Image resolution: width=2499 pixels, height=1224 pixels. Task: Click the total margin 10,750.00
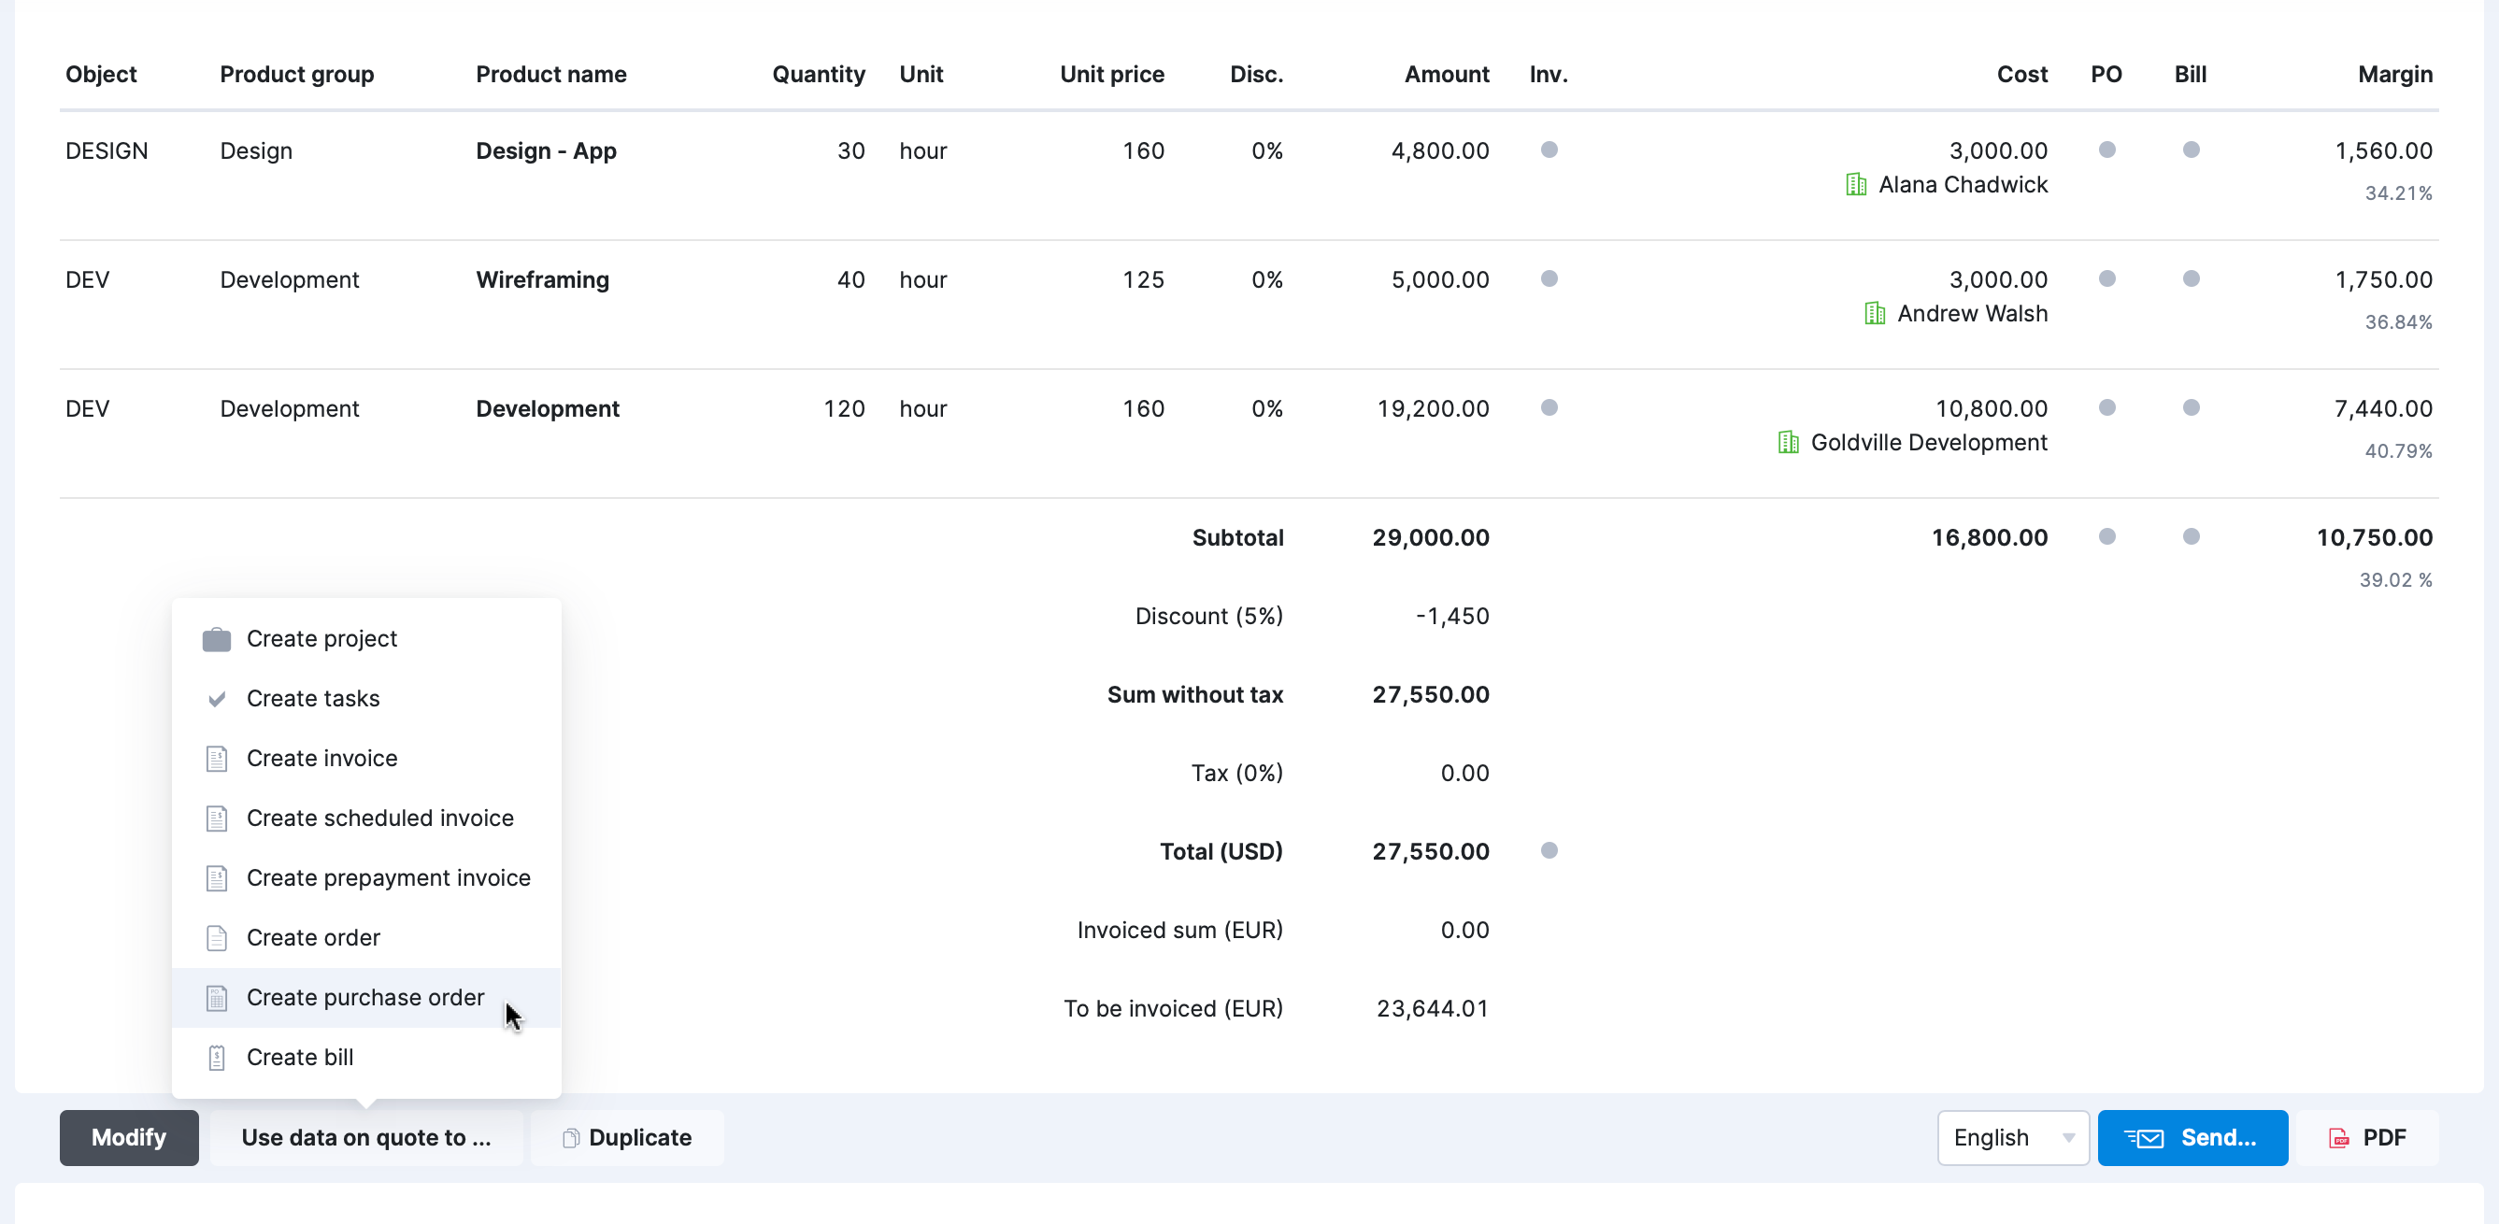[2374, 538]
